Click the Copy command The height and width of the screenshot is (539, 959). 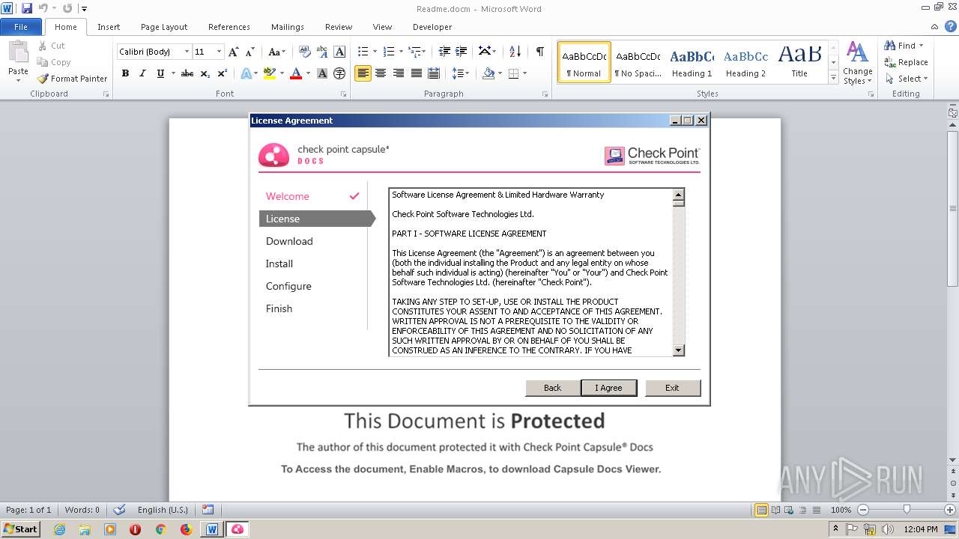pos(54,62)
